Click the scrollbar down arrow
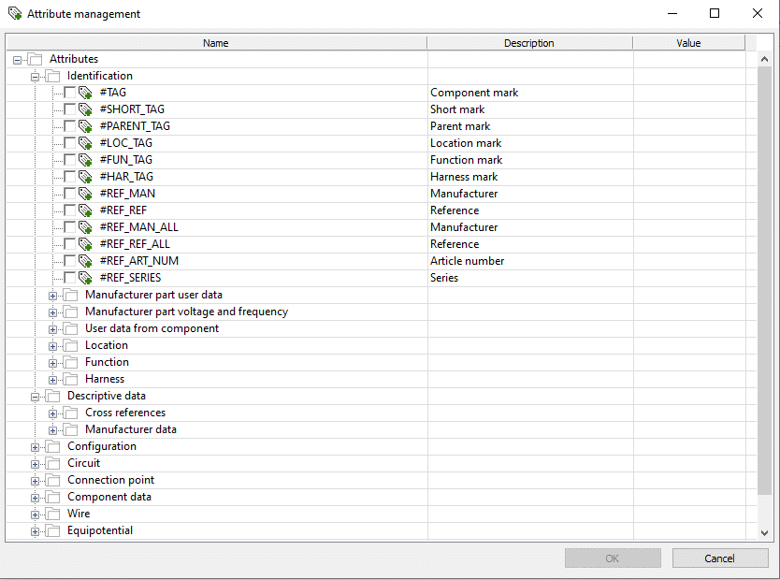 (764, 532)
